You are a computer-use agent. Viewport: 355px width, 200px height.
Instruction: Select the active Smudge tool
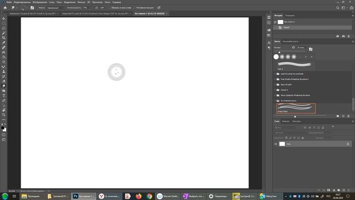pos(4,86)
